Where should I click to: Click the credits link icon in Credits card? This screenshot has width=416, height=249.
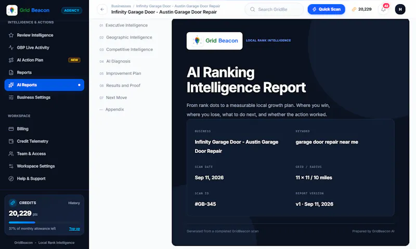click(x=12, y=203)
